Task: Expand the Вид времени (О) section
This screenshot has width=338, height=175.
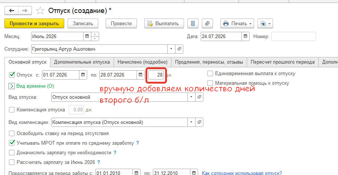Action: tap(12, 86)
